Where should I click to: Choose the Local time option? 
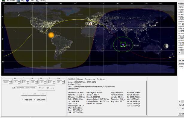coord(51,88)
